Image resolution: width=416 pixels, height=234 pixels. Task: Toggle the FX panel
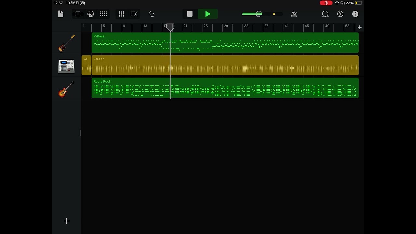tap(134, 14)
